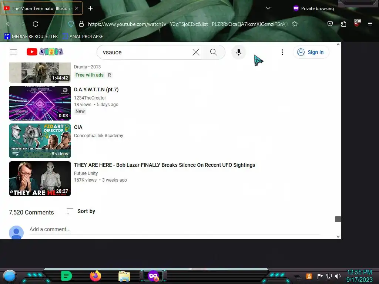Expand the list all tabs dropdown
Viewport: 379px width, 284px height.
268,8
